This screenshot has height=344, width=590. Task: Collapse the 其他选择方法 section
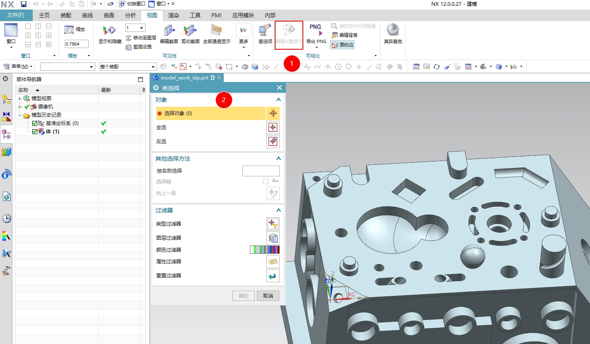point(279,158)
